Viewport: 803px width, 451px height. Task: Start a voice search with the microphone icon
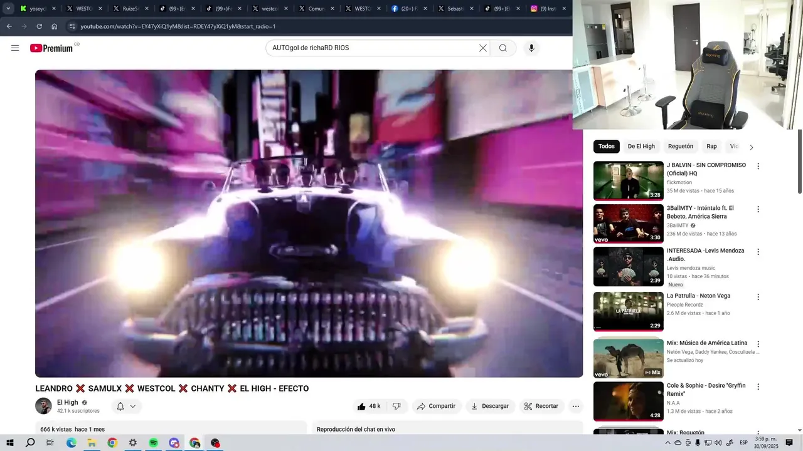click(531, 48)
